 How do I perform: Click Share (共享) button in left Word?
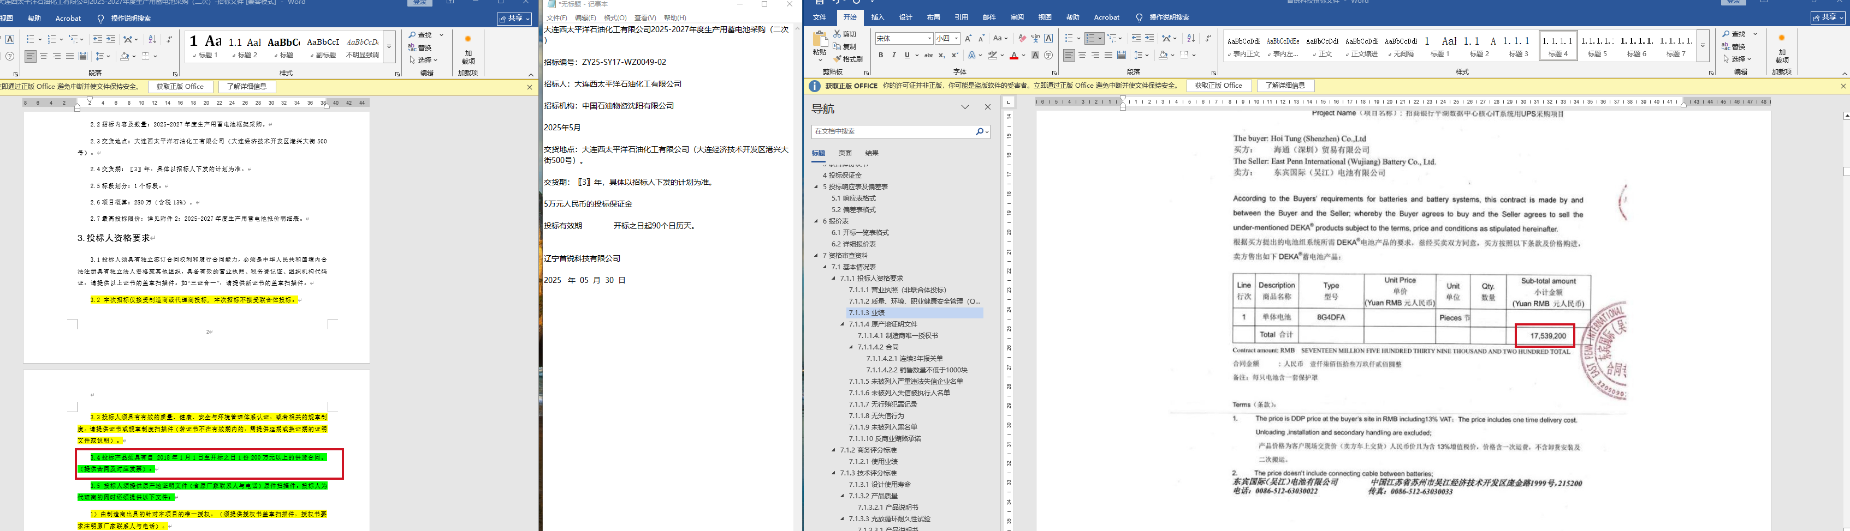pos(514,19)
